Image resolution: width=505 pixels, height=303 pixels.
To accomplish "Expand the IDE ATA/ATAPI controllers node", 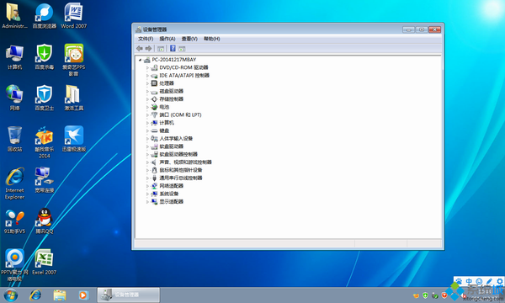I will pos(147,76).
